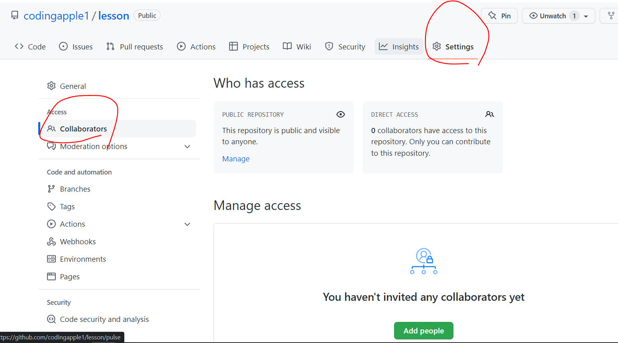Open the Issues tab
The width and height of the screenshot is (618, 343).
coord(76,47)
